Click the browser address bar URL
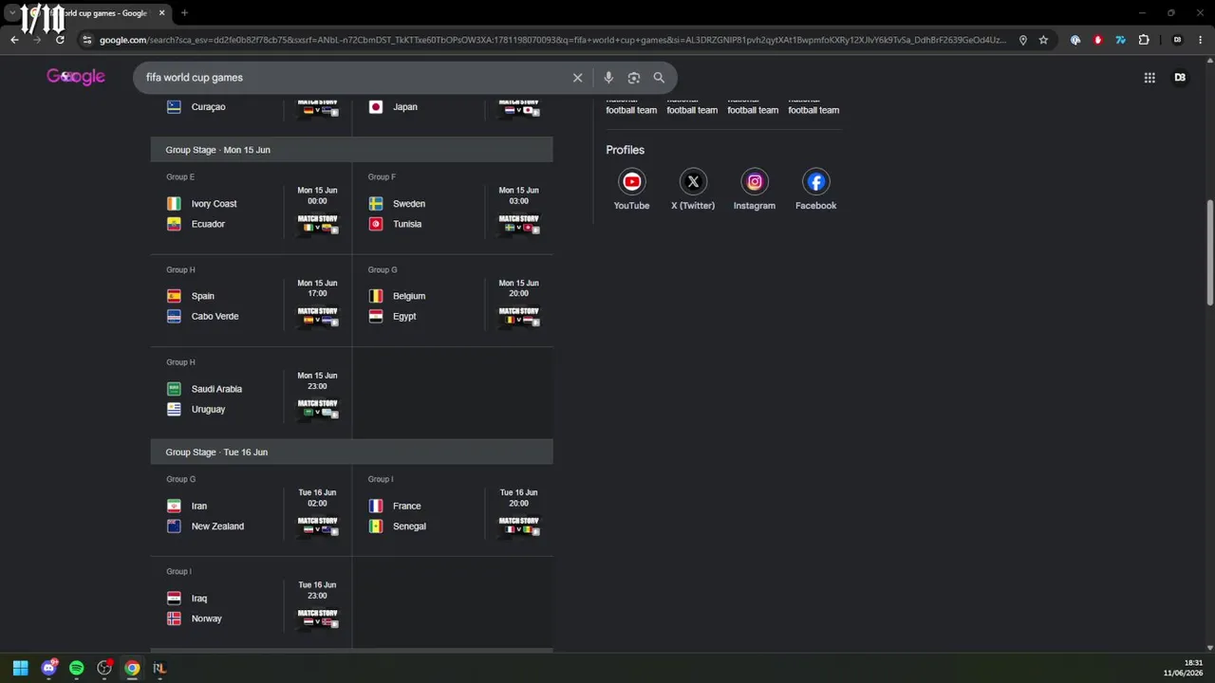 click(551, 40)
